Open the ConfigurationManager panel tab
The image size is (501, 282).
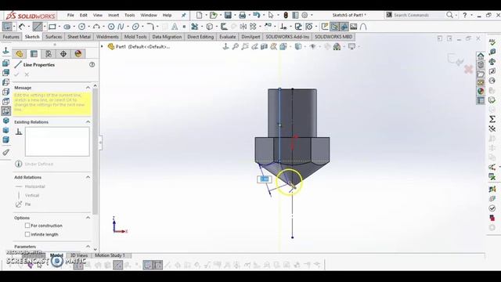[x=49, y=54]
